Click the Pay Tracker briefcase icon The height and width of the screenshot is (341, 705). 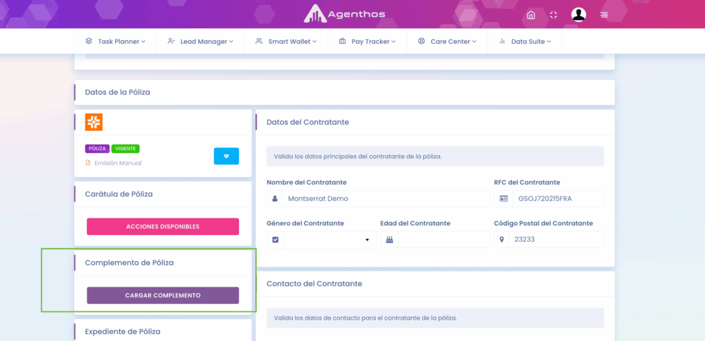342,41
